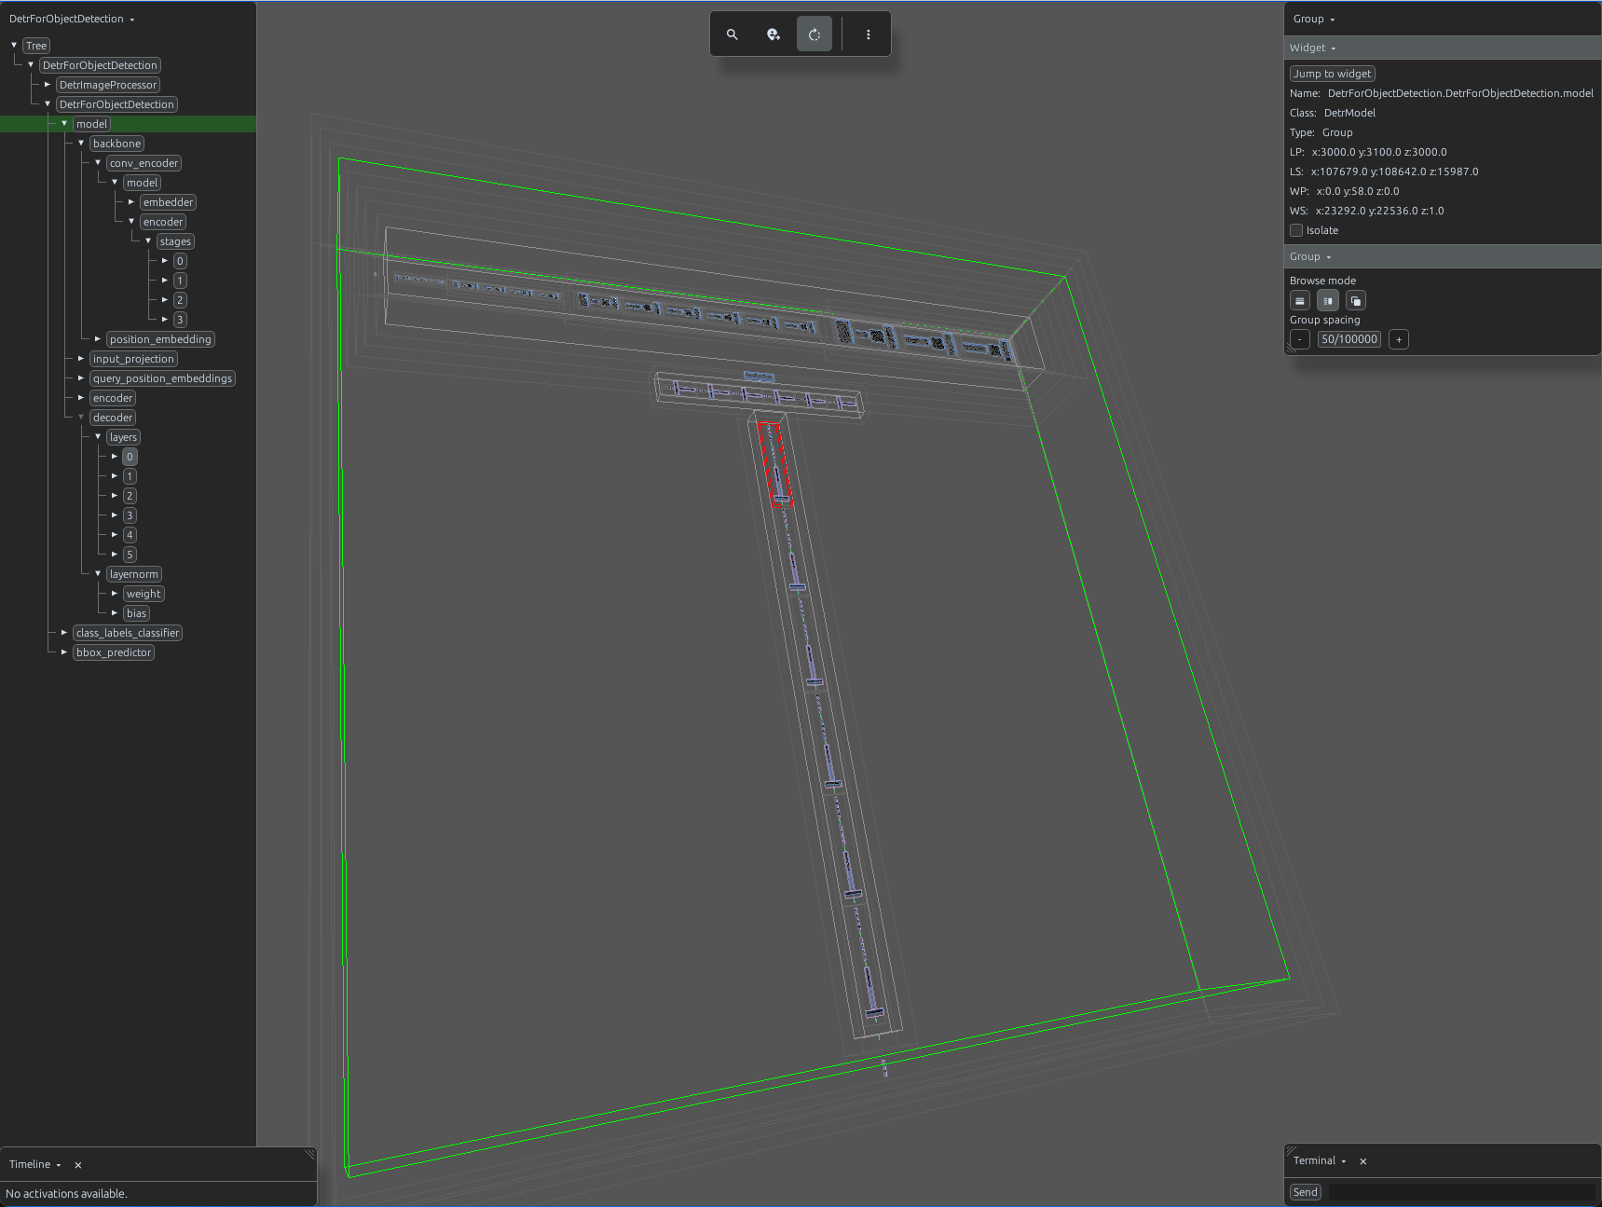Expand the input_projection node arrow
The height and width of the screenshot is (1207, 1602).
pos(81,358)
